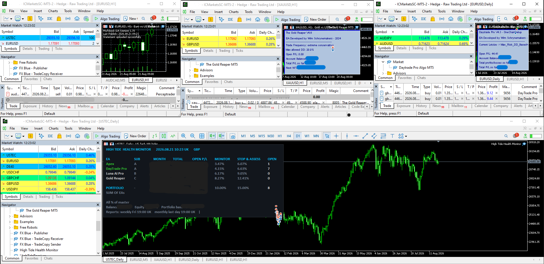Screen dimensions: 544x264
Task: Click the connection status bar in USTEC,Daily toolbar
Action: pyautogui.click(x=535, y=136)
